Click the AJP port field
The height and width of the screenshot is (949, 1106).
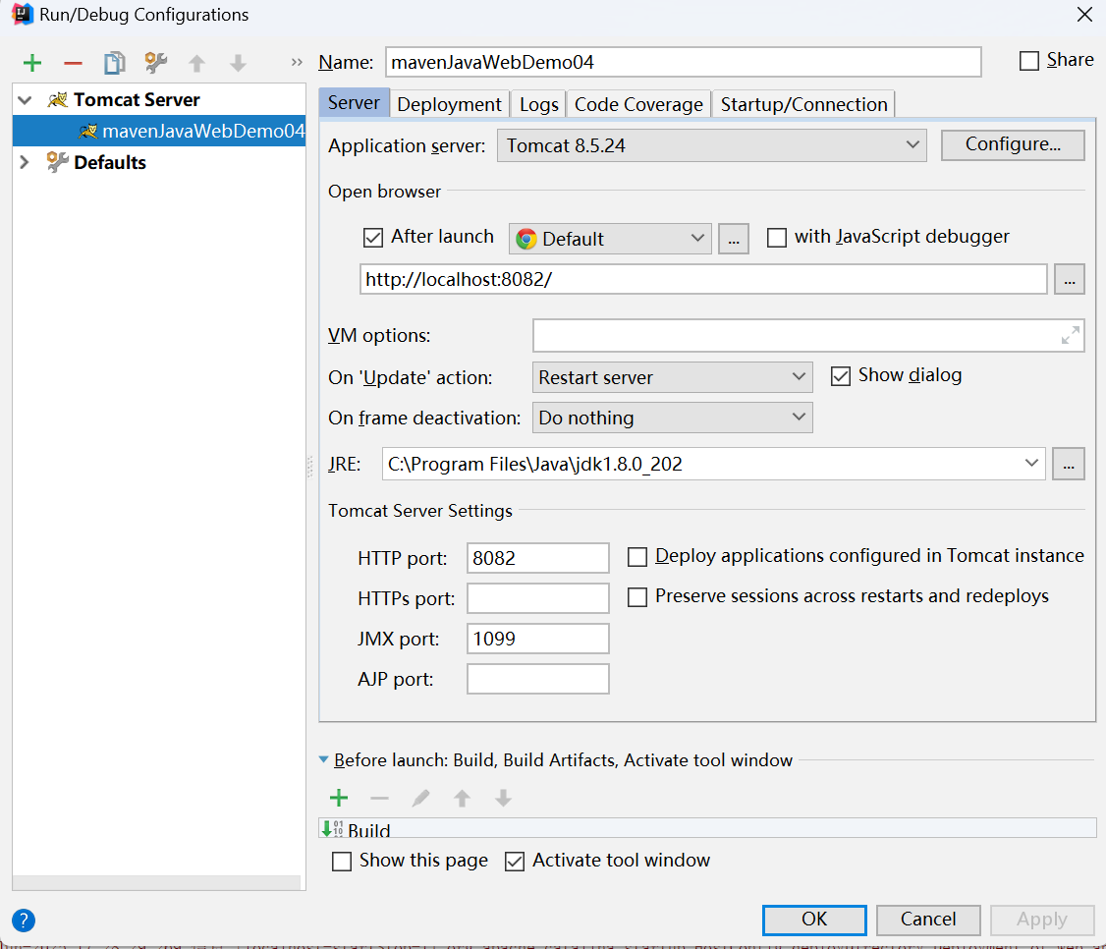(x=538, y=679)
